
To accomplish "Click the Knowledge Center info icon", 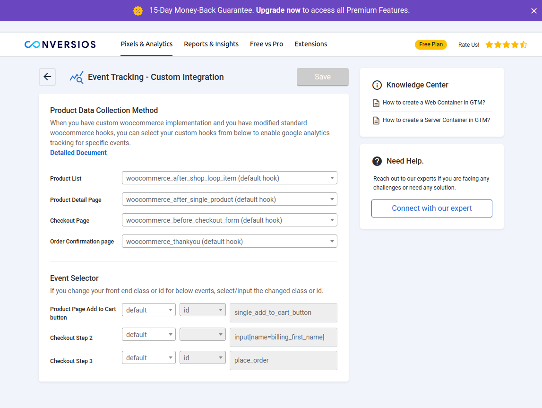I will (x=377, y=85).
